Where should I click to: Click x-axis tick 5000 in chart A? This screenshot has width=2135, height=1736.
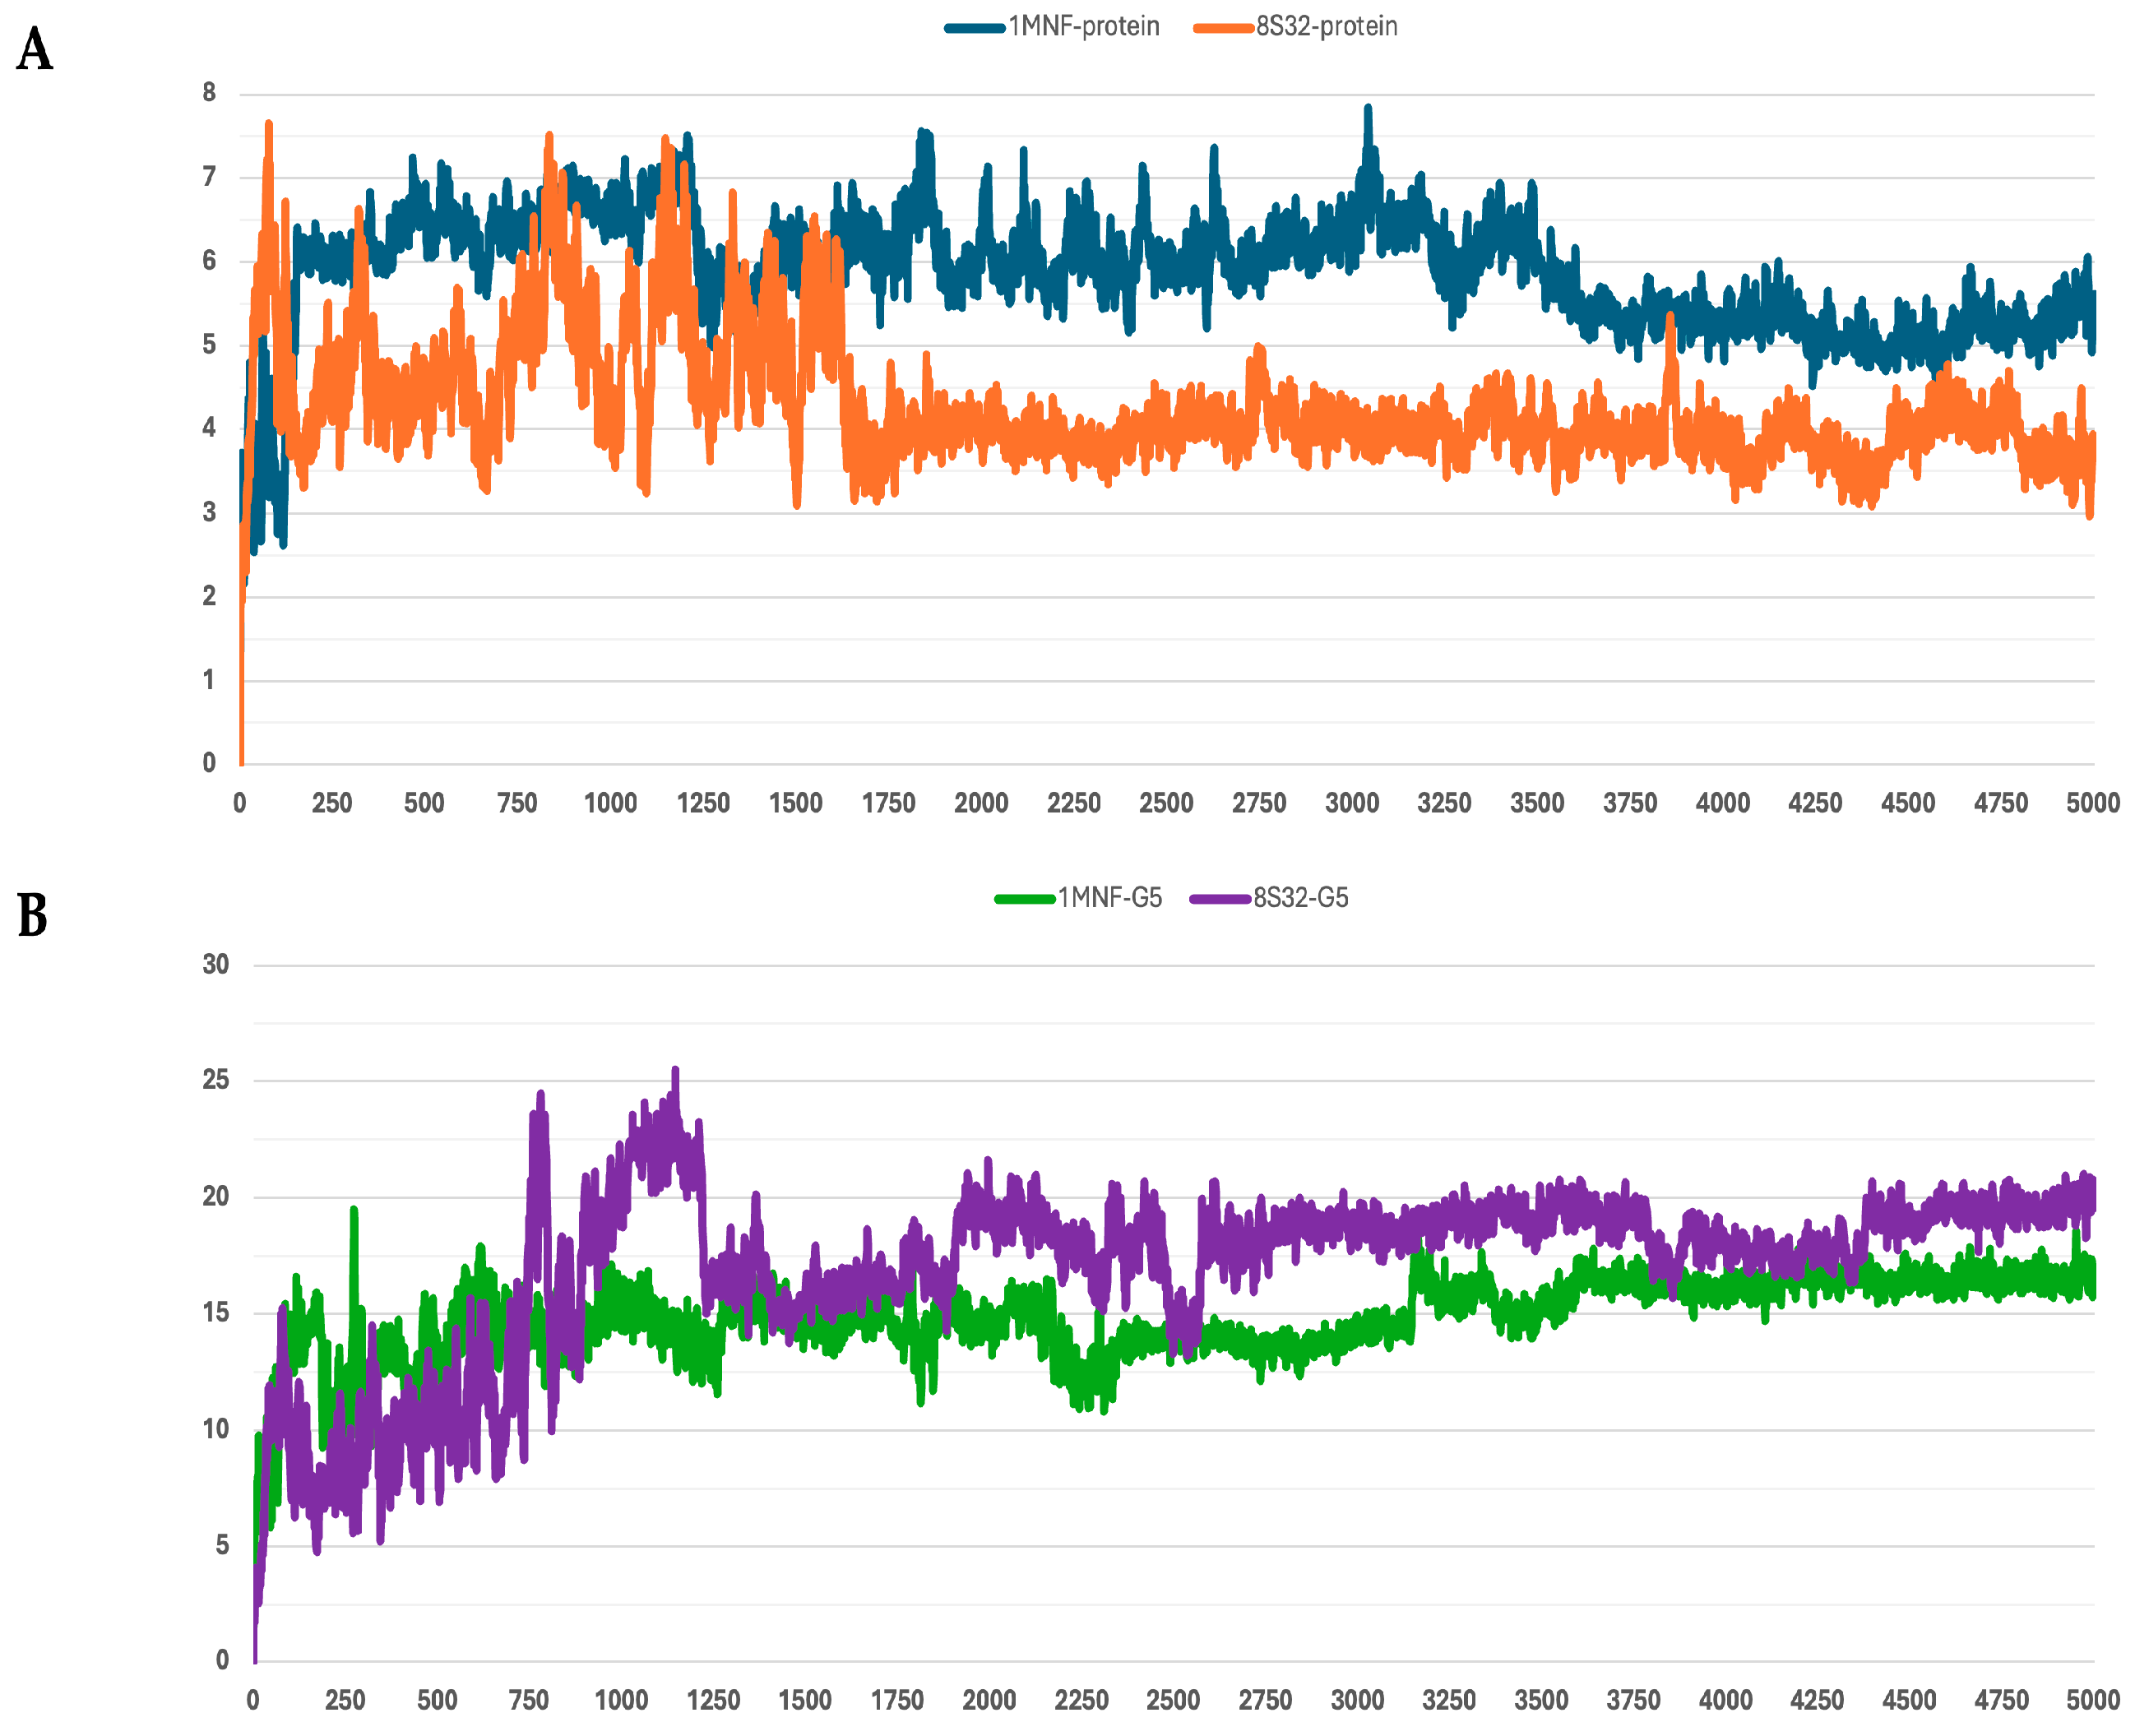pos(2093,803)
